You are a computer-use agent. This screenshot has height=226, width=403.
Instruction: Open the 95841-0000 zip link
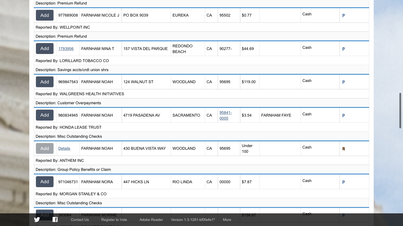coord(226,115)
